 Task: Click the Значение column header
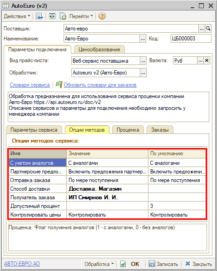click(x=108, y=153)
